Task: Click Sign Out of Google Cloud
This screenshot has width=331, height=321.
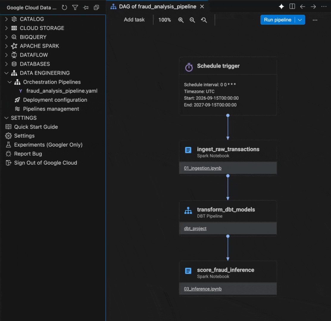Action: (x=45, y=163)
